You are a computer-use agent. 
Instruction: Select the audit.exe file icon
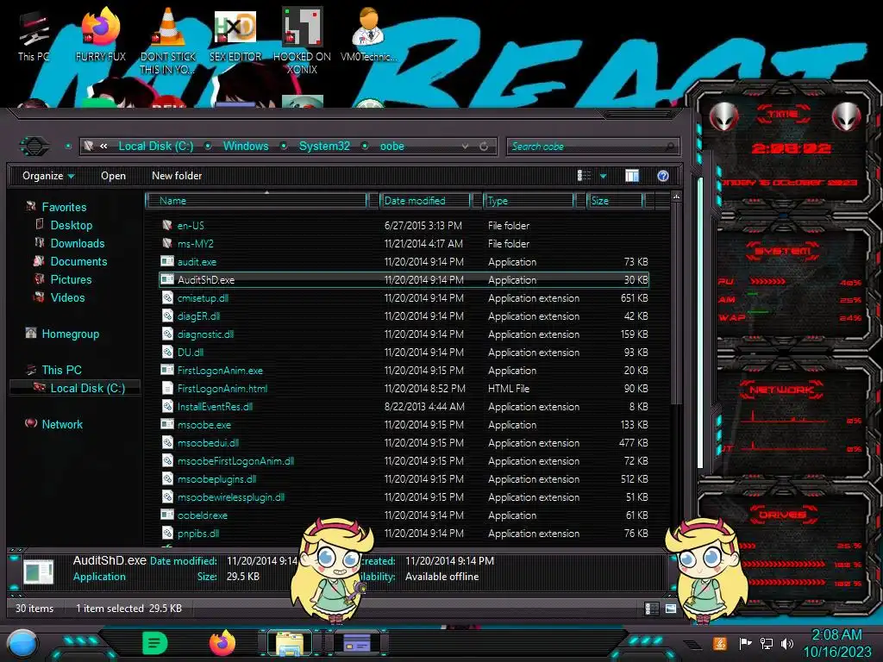(167, 261)
